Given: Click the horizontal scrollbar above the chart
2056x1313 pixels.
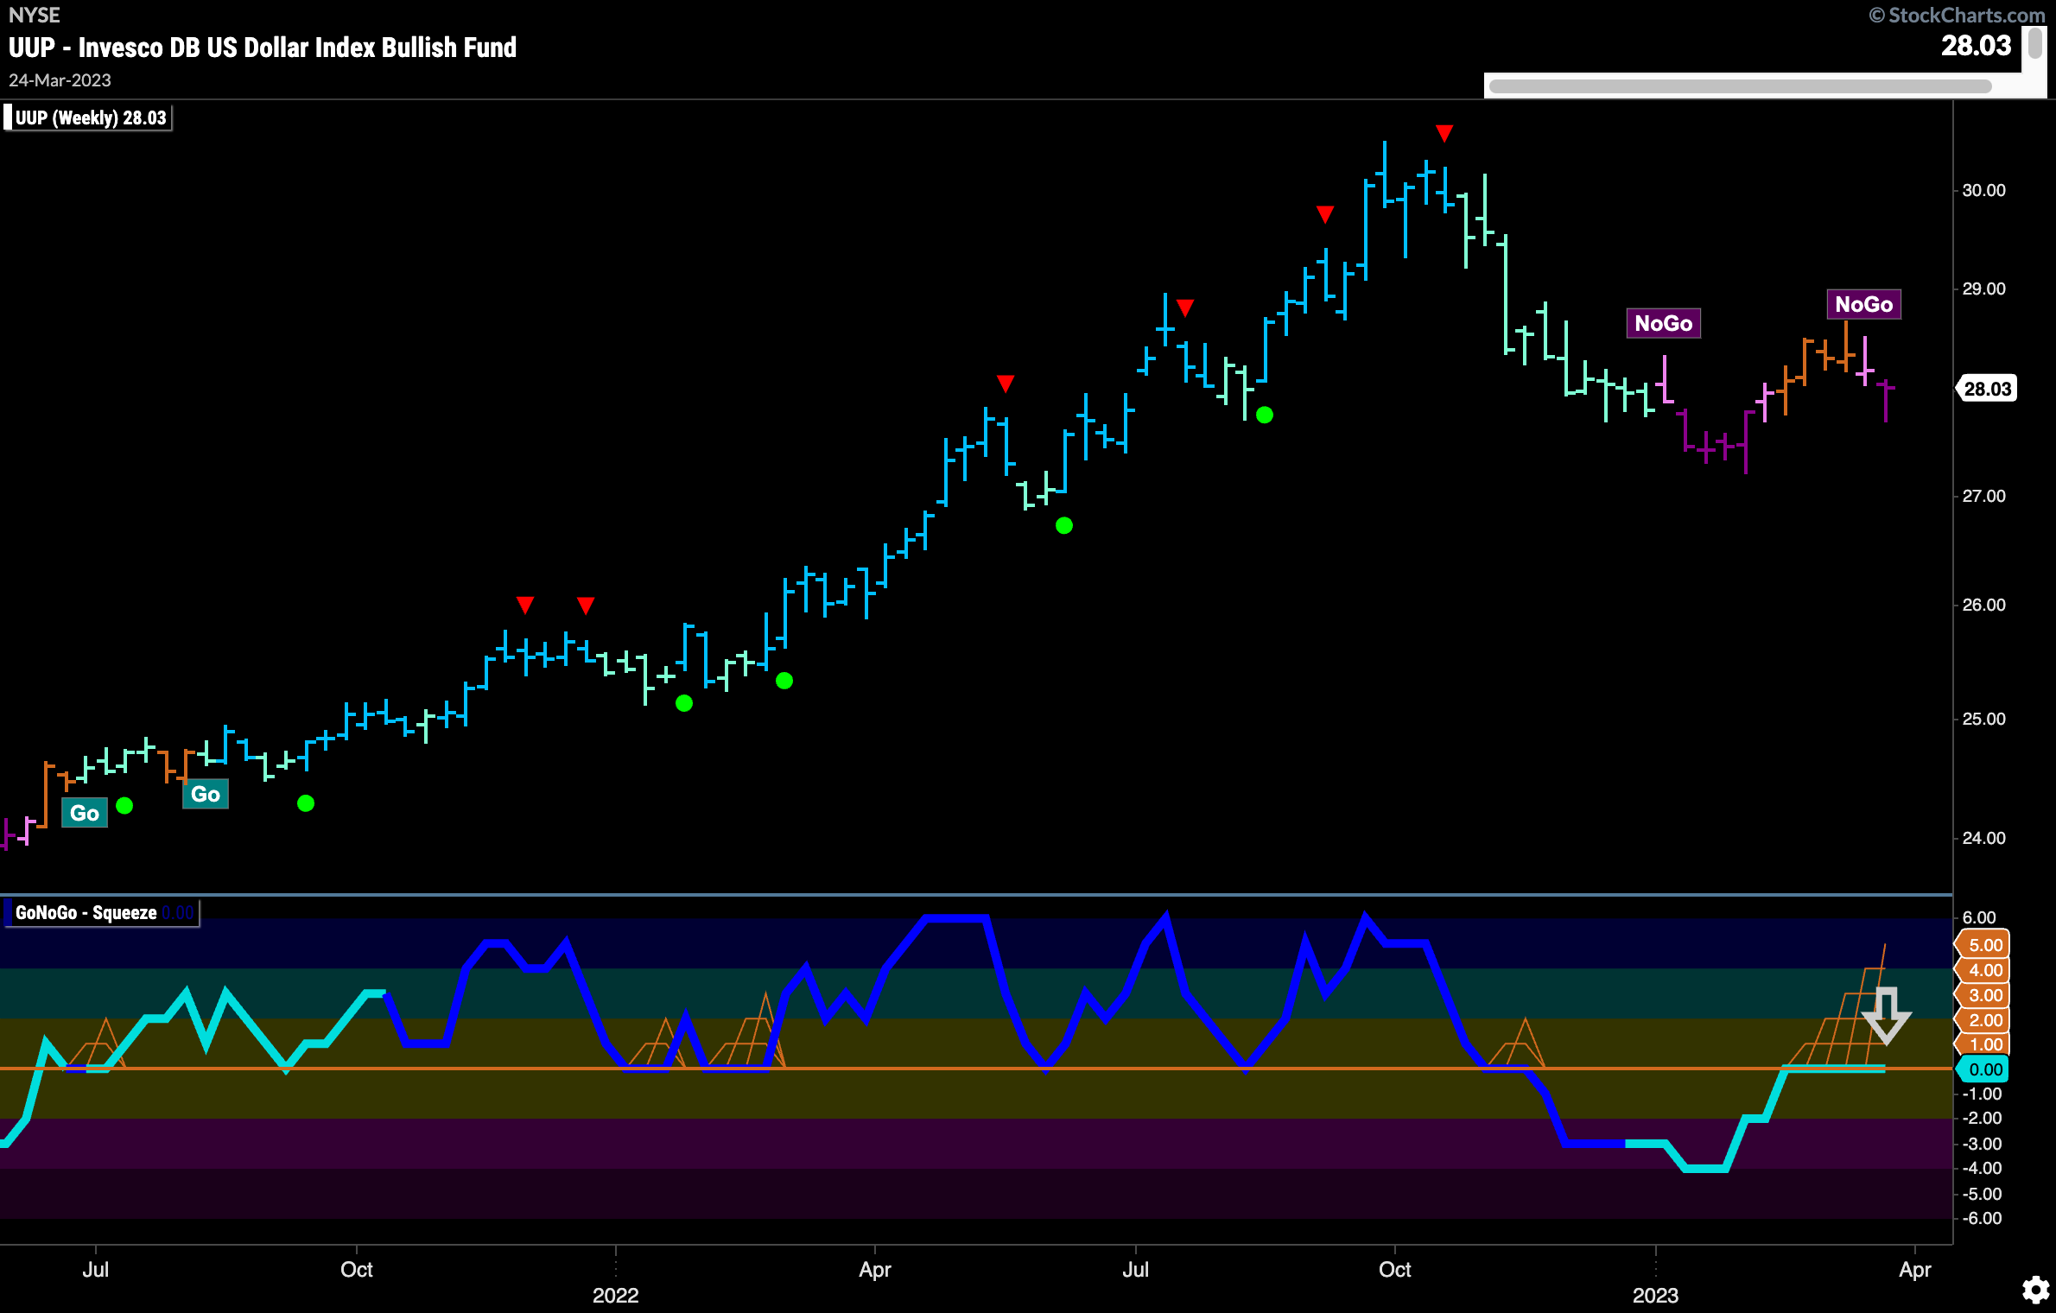Looking at the screenshot, I should [x=1740, y=86].
